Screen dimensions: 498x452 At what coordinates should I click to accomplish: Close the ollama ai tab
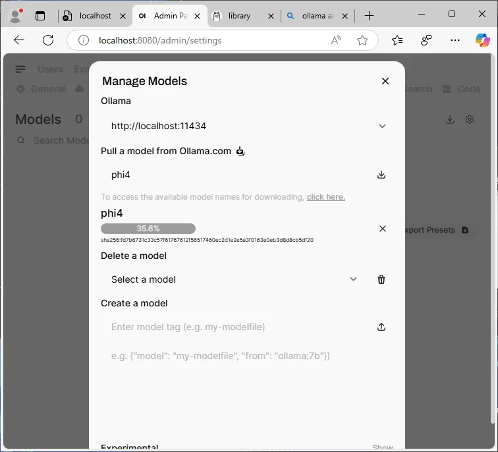[345, 16]
